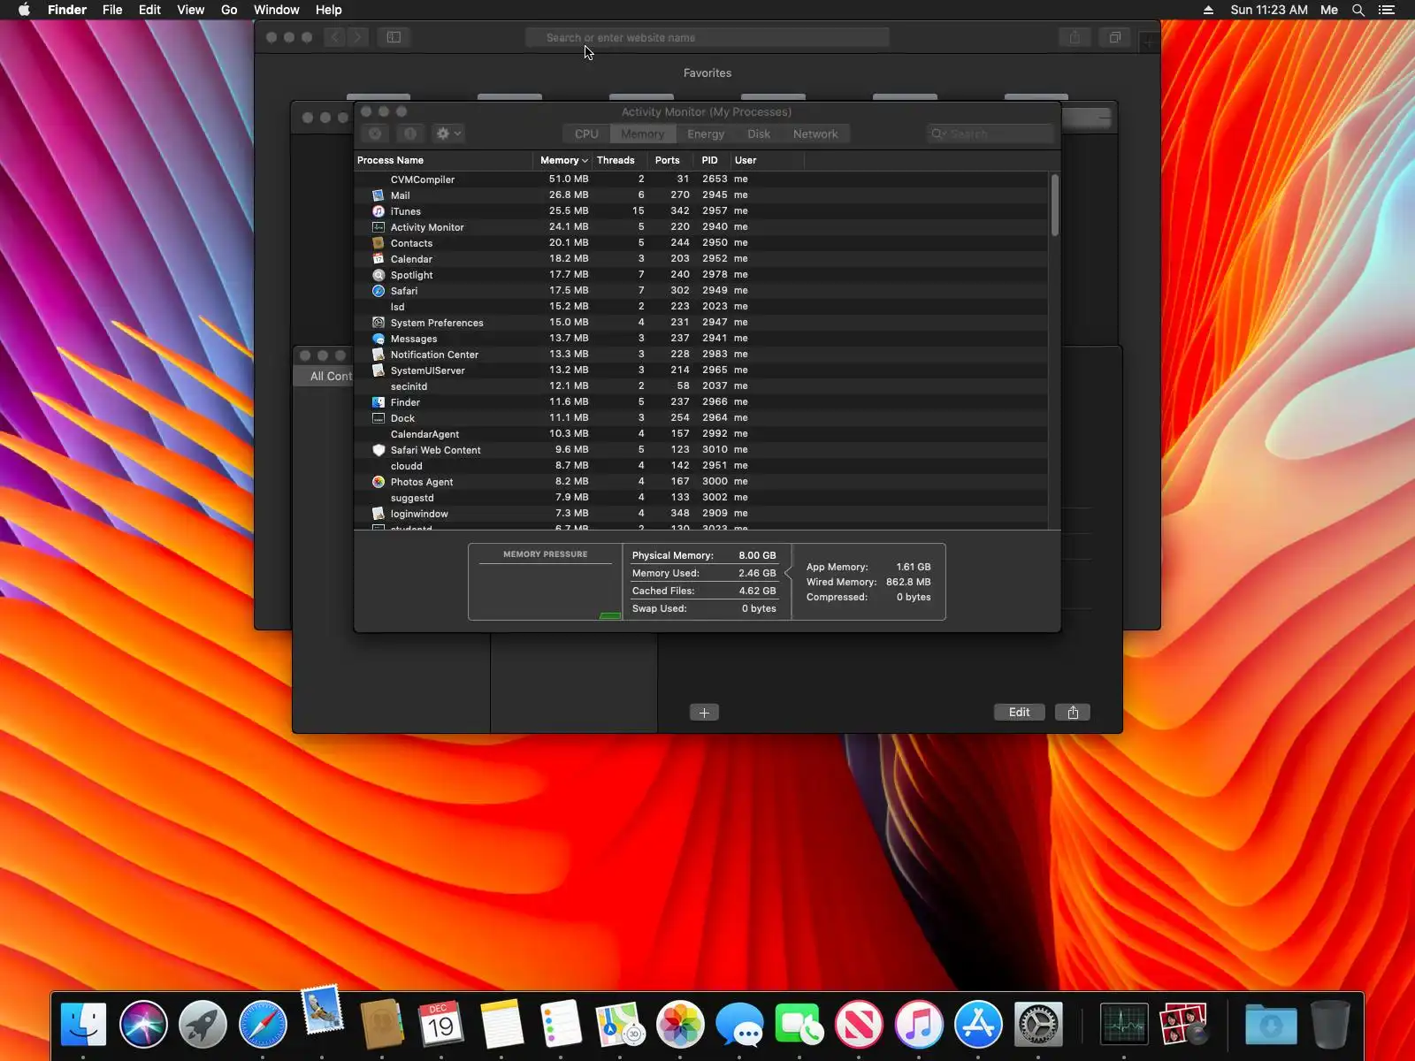Click the Photos Agent icon in the list
This screenshot has width=1415, height=1061.
pyautogui.click(x=379, y=482)
